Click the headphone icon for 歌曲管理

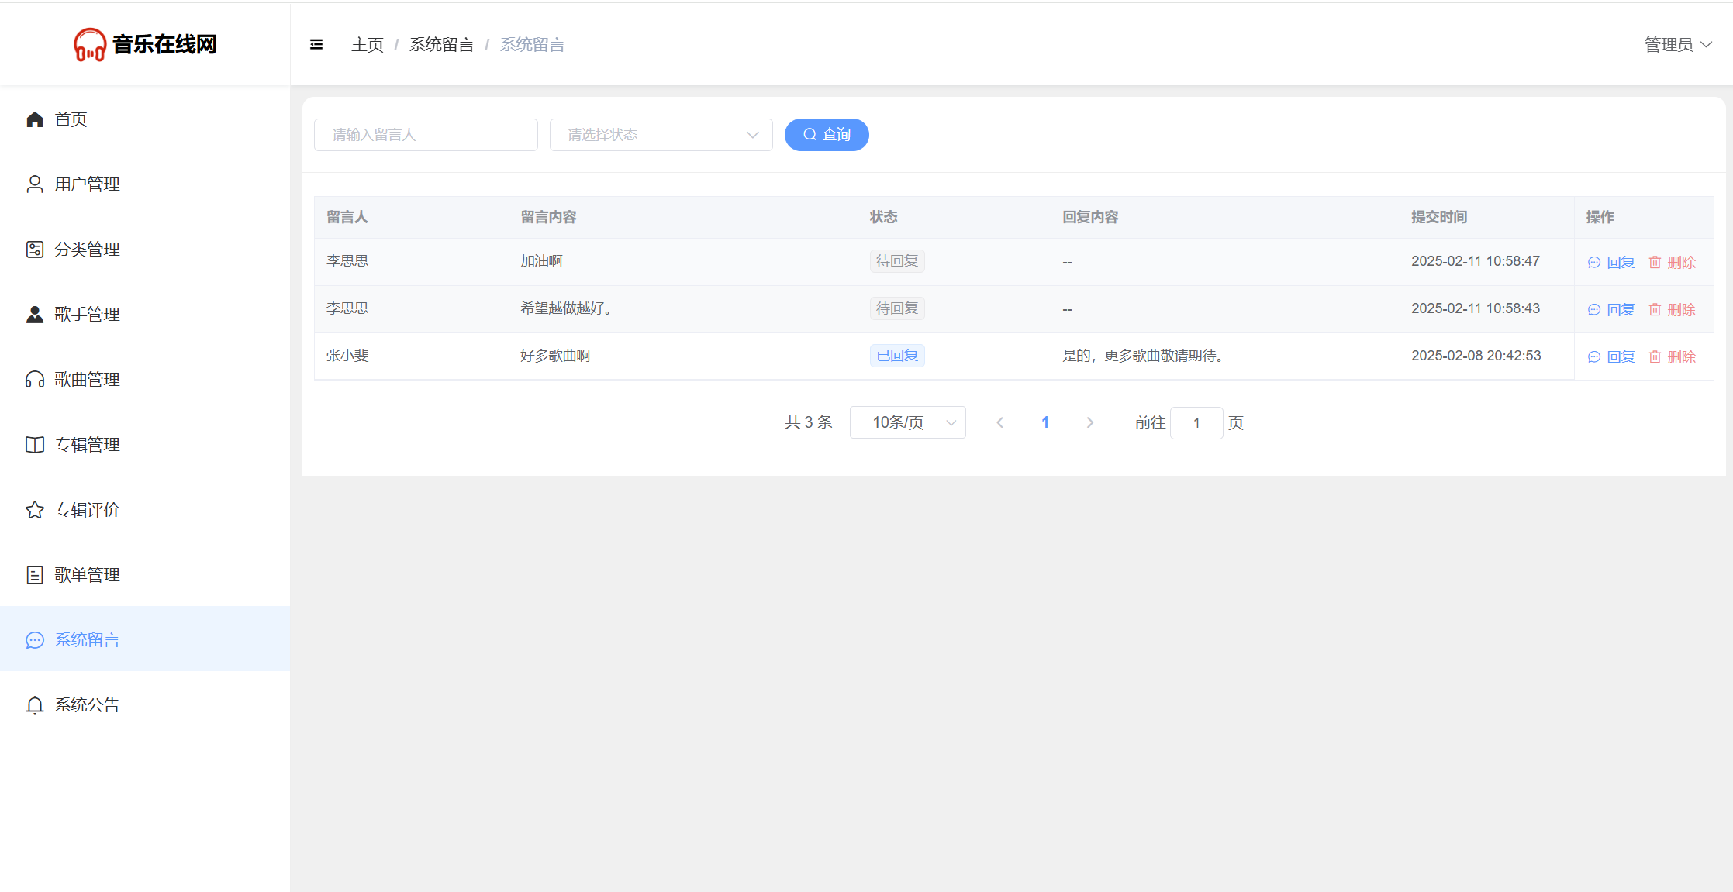[35, 380]
